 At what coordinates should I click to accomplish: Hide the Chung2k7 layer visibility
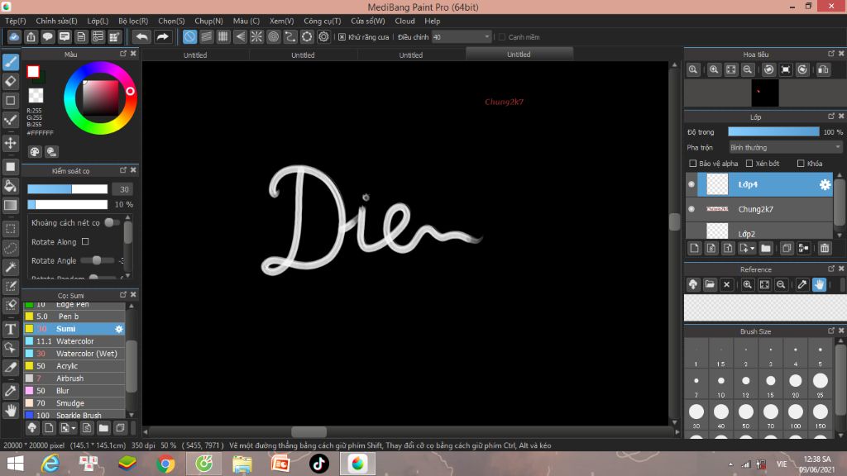pyautogui.click(x=691, y=209)
